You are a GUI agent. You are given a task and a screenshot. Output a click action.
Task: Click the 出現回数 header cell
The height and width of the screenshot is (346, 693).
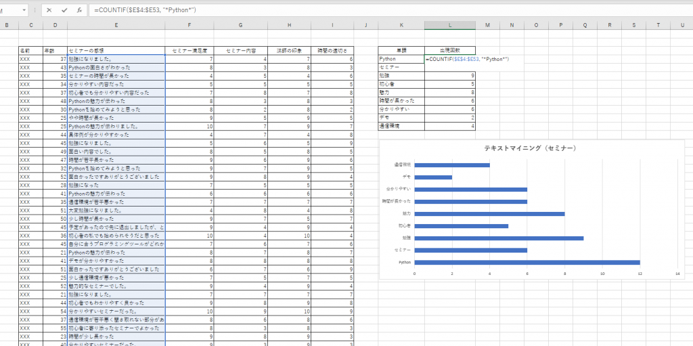click(450, 50)
